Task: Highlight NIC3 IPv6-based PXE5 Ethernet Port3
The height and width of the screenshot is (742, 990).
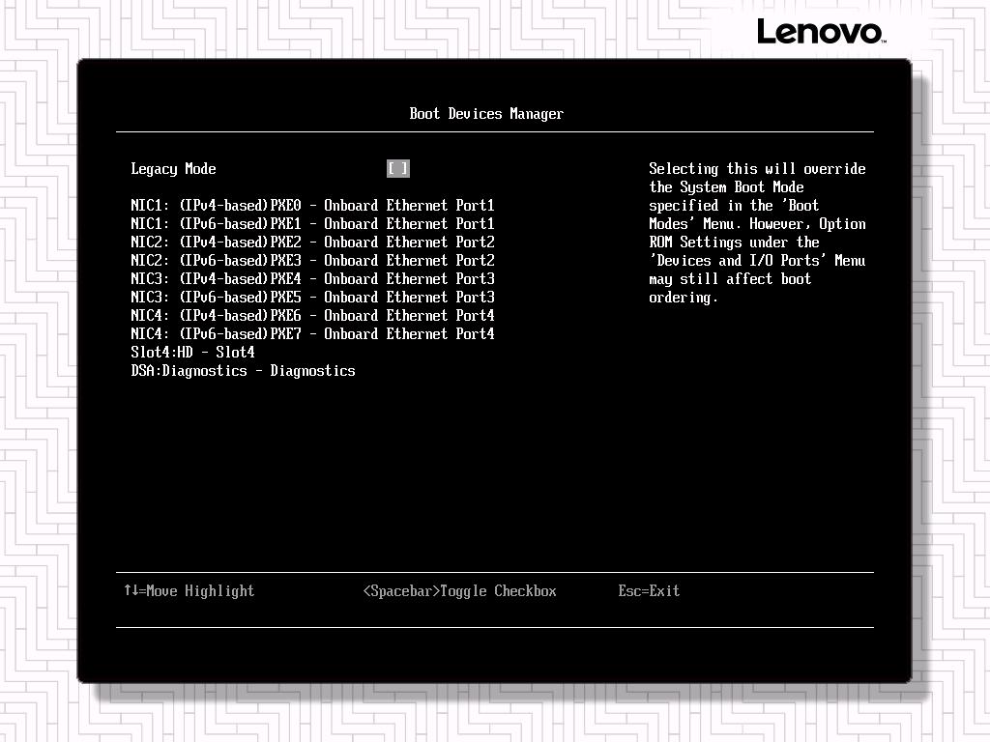Action: pyautogui.click(x=312, y=298)
